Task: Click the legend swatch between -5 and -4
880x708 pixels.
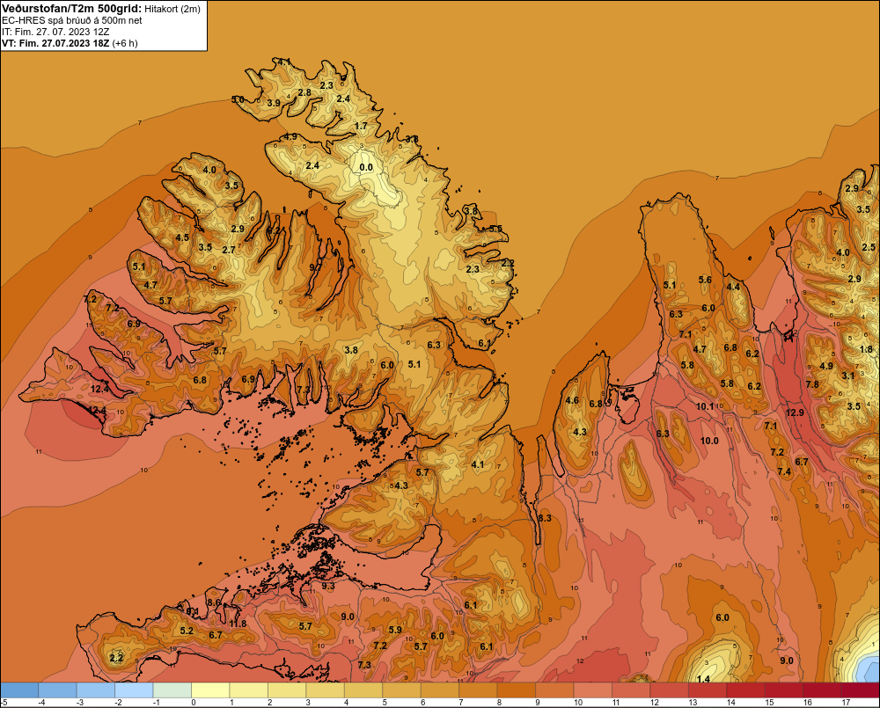Action: (19, 690)
